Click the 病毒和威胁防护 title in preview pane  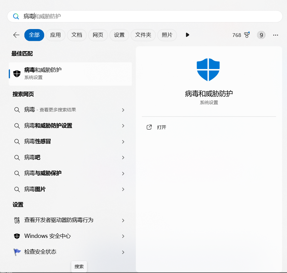point(209,94)
